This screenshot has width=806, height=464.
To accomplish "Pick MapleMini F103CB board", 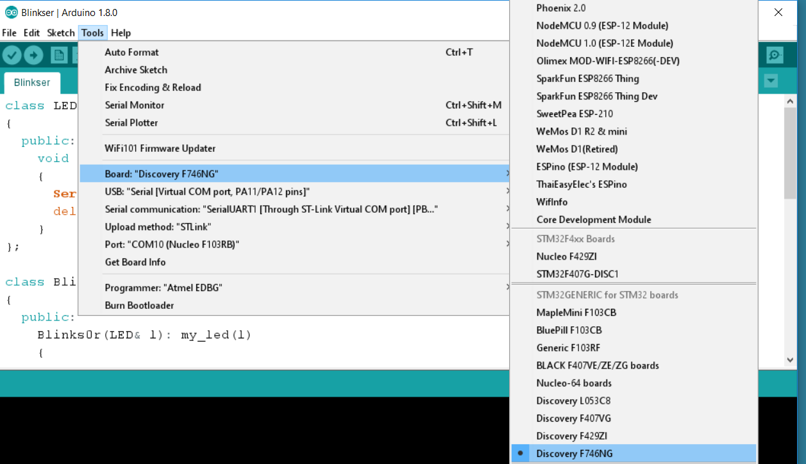I will (634, 313).
